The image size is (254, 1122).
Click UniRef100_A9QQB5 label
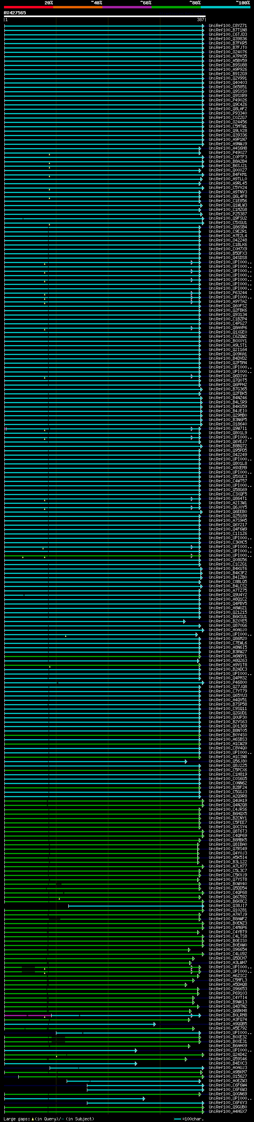pyautogui.click(x=228, y=1024)
